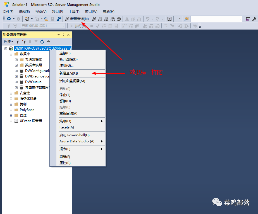The image size is (258, 214).
Task: Close the 对象资源管理器 panel
Action: (68, 35)
